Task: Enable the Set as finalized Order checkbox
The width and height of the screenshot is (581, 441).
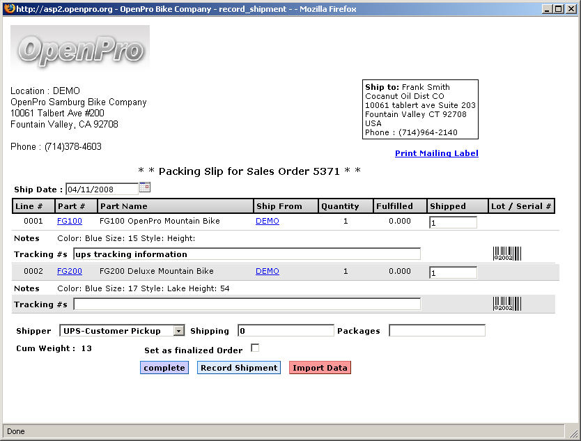Action: point(255,348)
